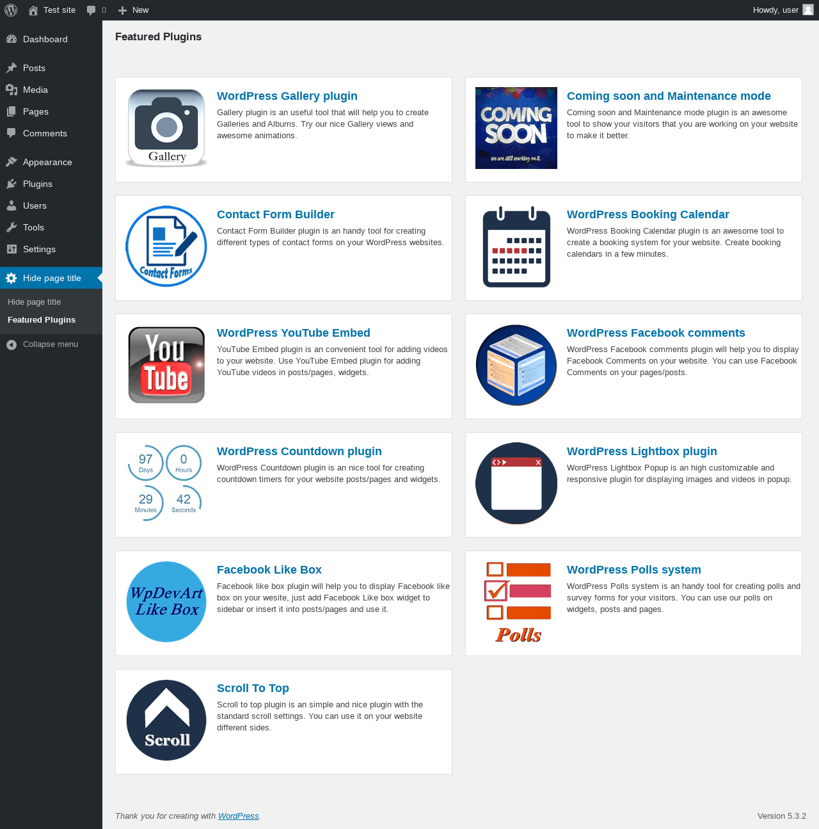Go to the Posts menu

coord(51,68)
